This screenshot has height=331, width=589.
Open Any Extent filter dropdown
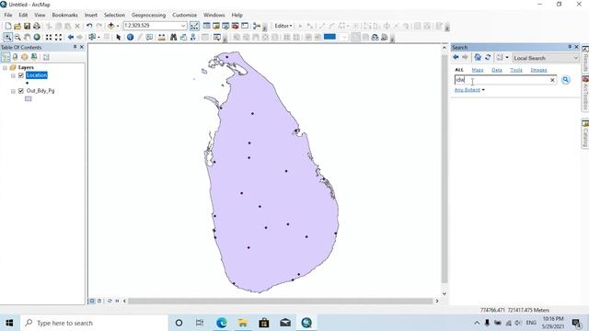point(469,90)
